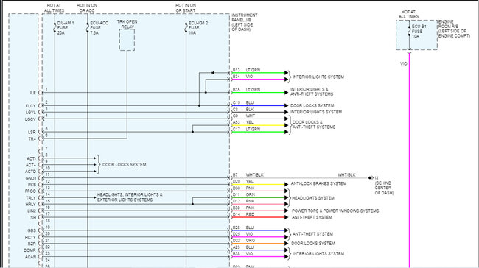Click the Instrument Panel J/B label
Screen dimensions: 479x268
(x=245, y=22)
